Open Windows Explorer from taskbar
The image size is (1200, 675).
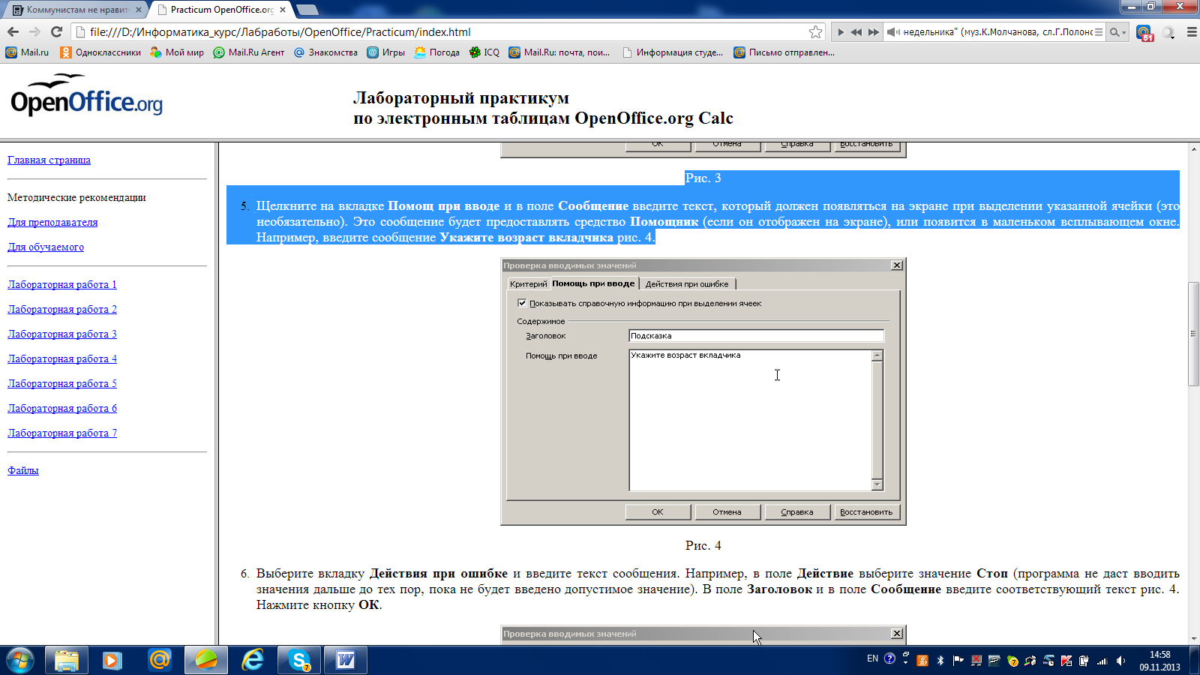point(67,660)
